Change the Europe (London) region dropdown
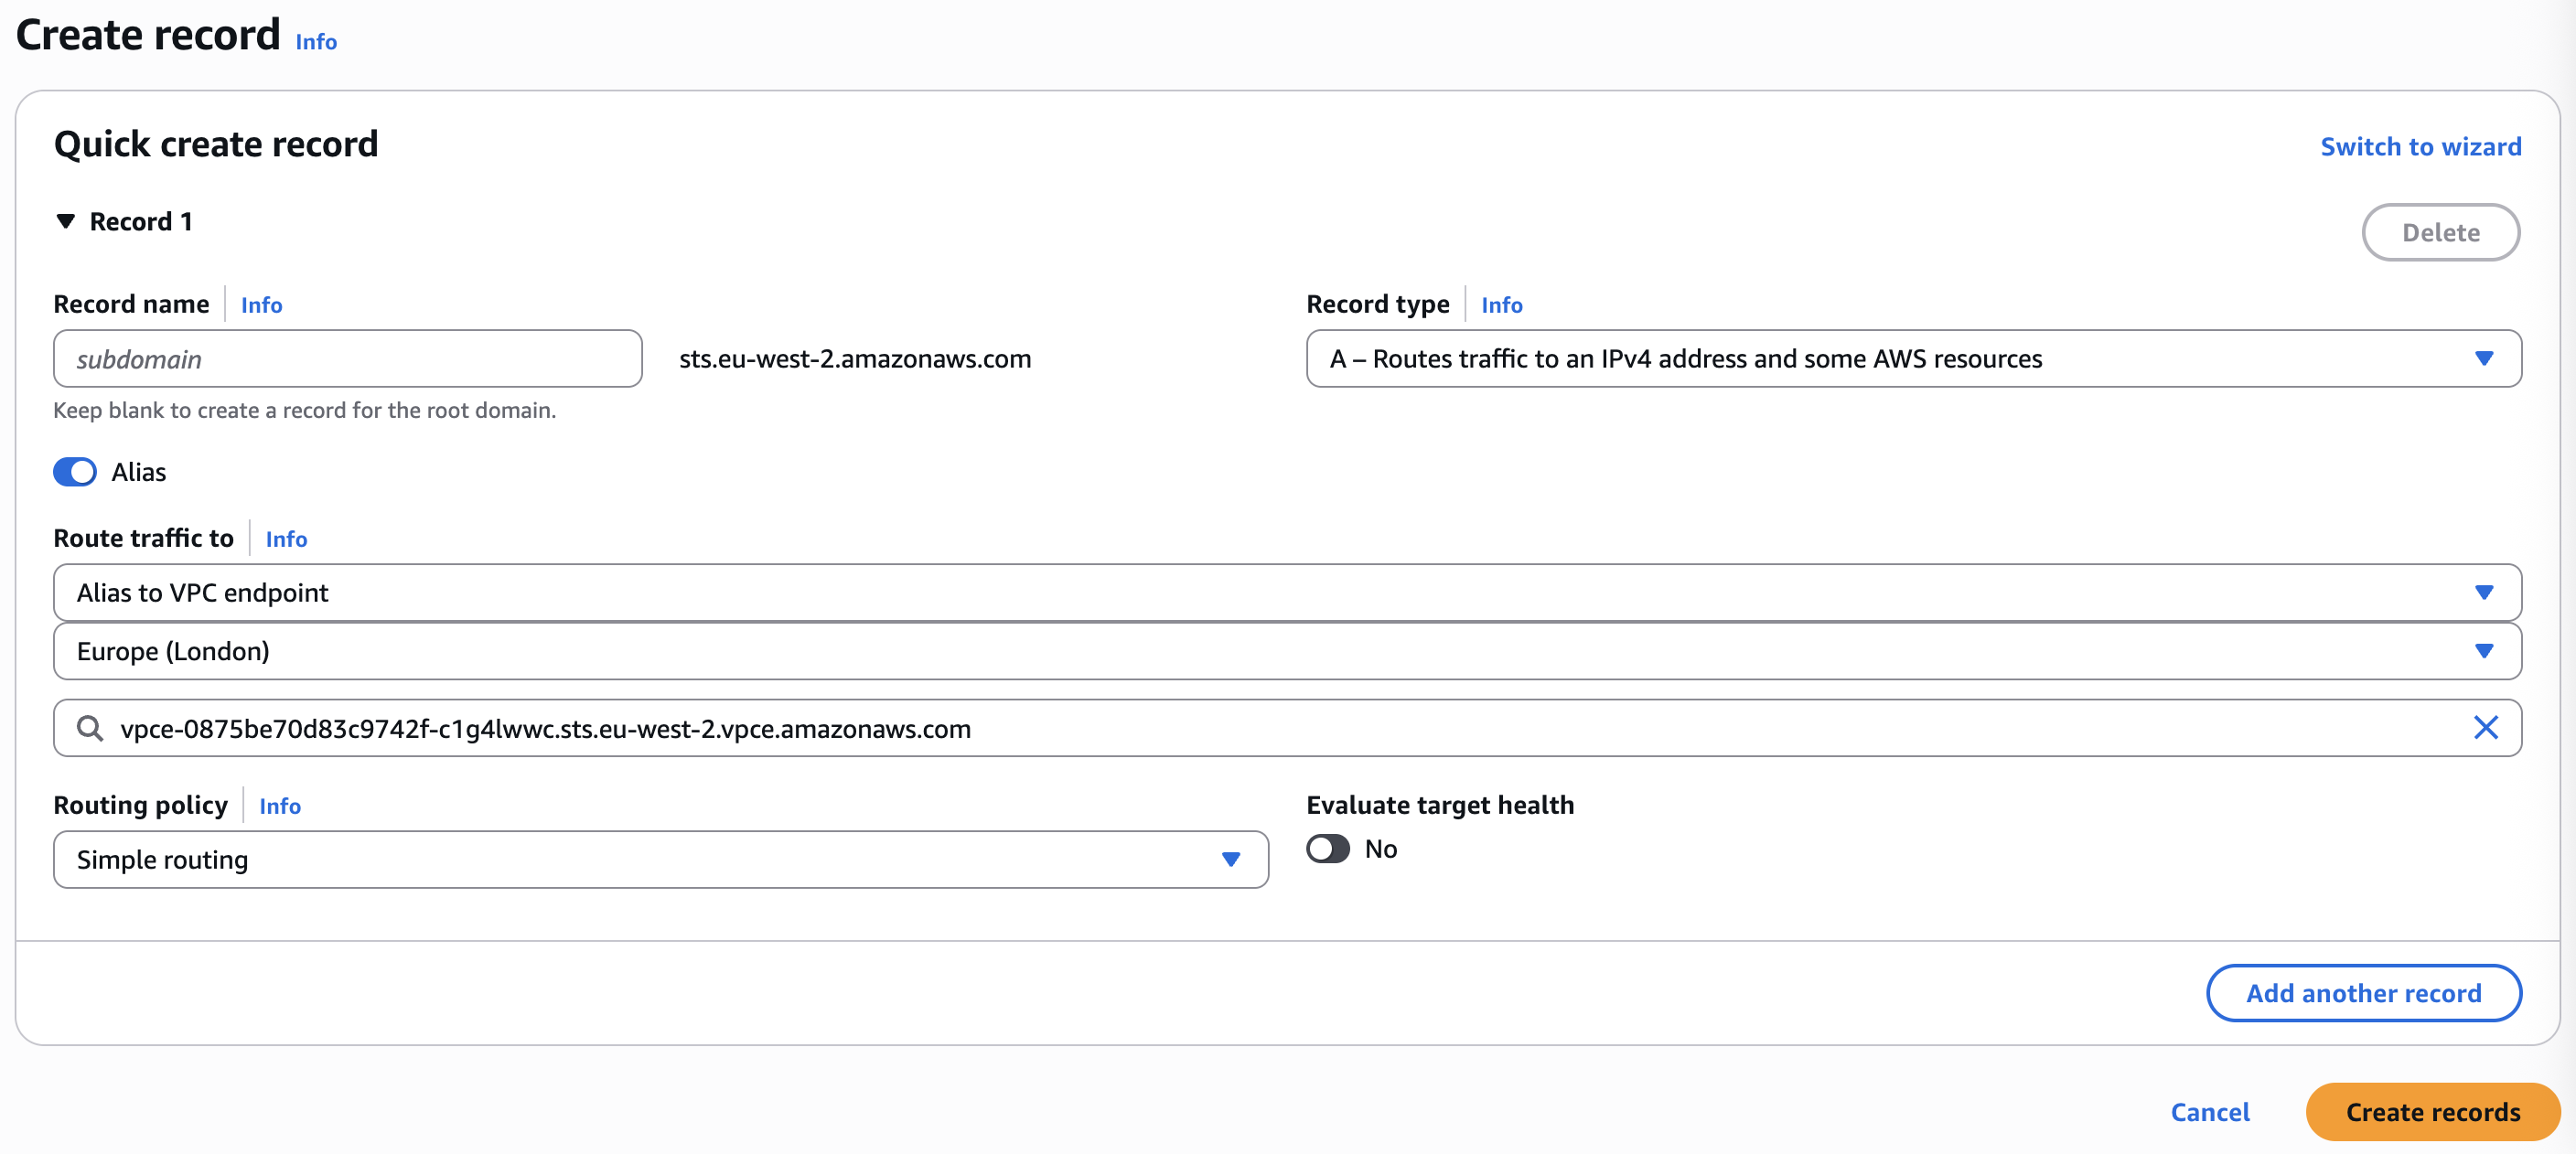Image resolution: width=2576 pixels, height=1154 pixels. (1287, 652)
